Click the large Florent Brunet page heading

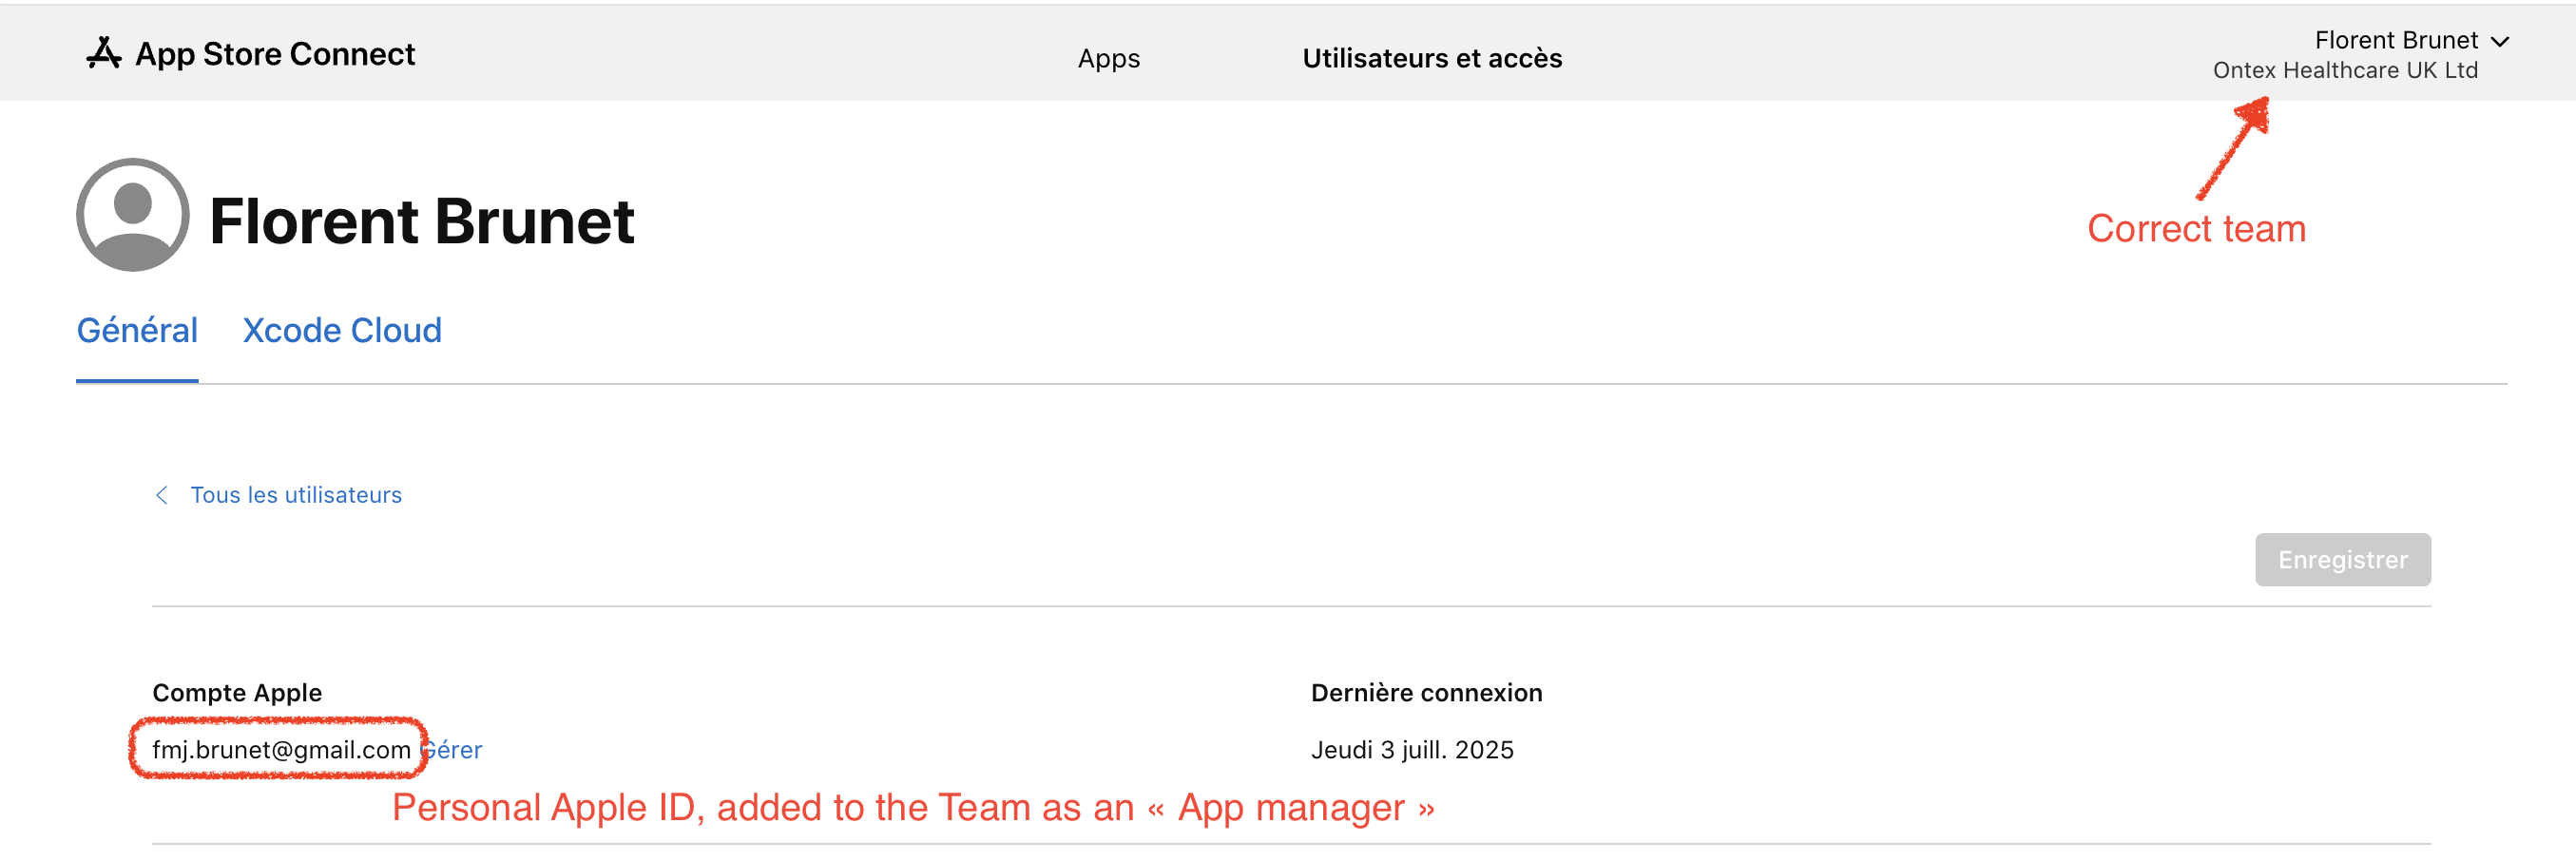coord(421,221)
